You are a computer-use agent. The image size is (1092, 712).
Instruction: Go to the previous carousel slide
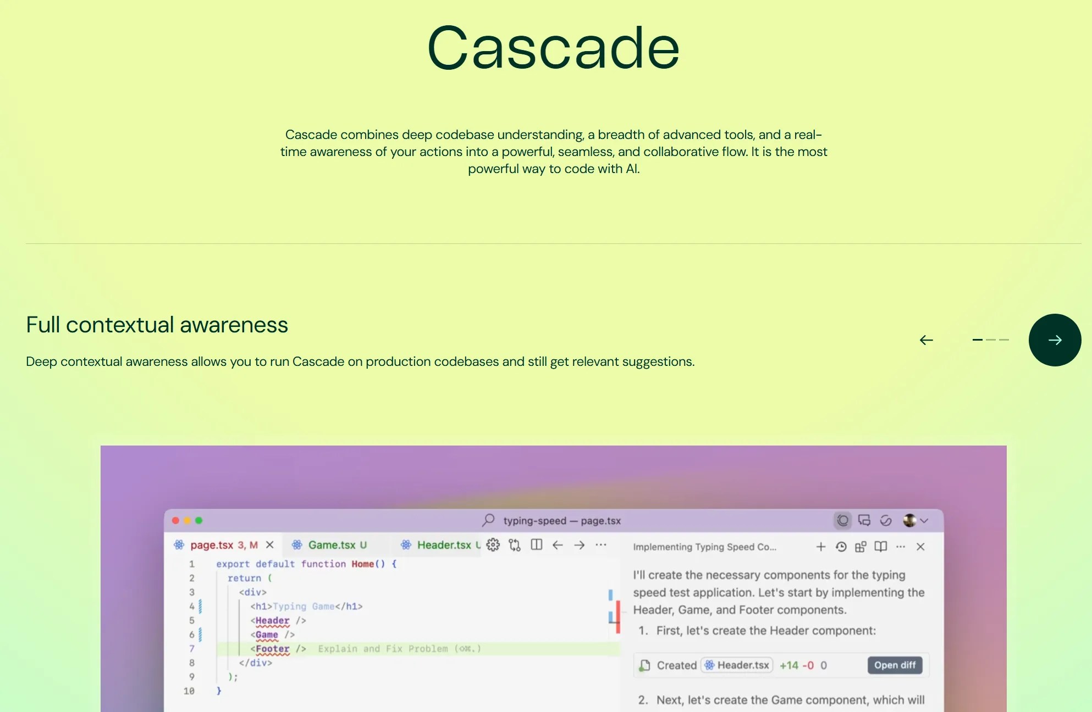(926, 340)
